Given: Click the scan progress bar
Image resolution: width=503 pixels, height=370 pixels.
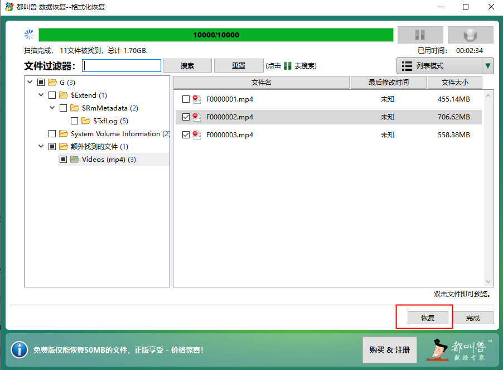Looking at the screenshot, I should 216,35.
